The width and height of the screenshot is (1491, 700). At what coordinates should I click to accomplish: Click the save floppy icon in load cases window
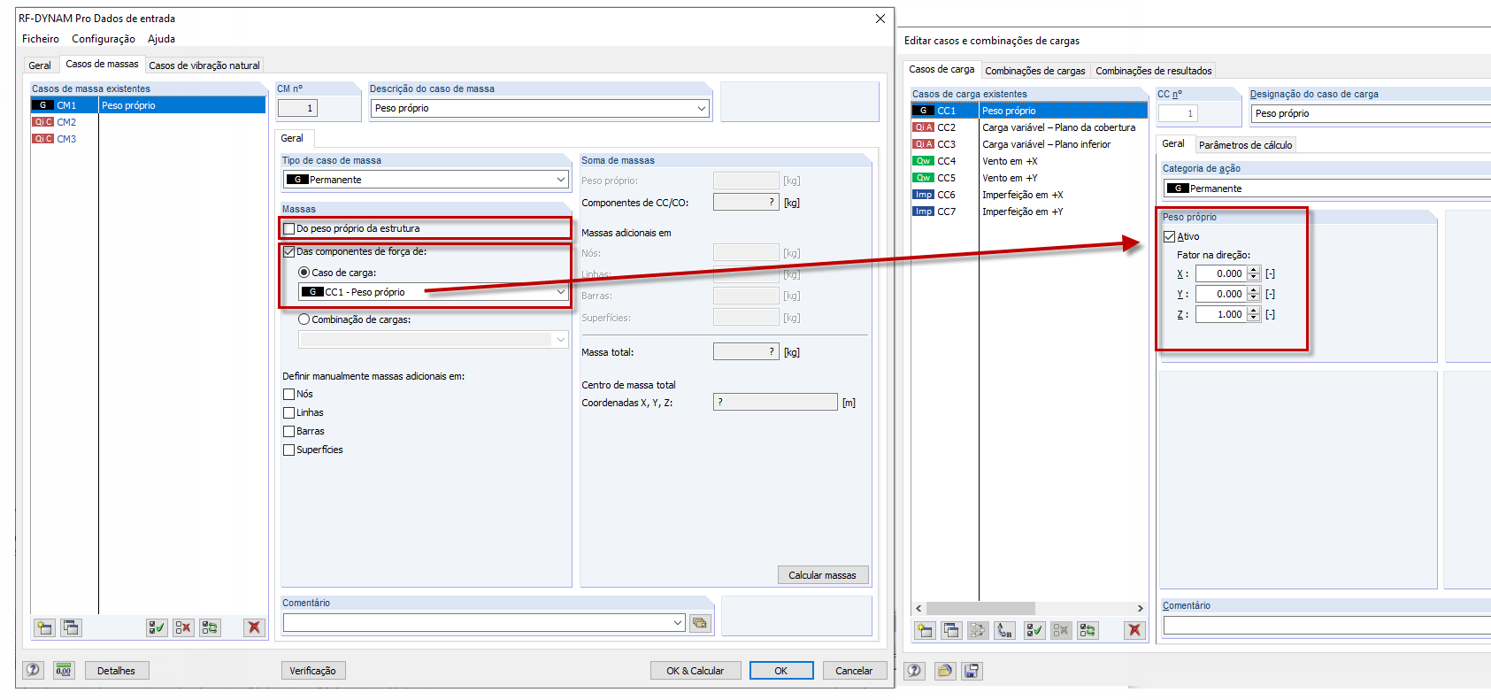pyautogui.click(x=972, y=671)
